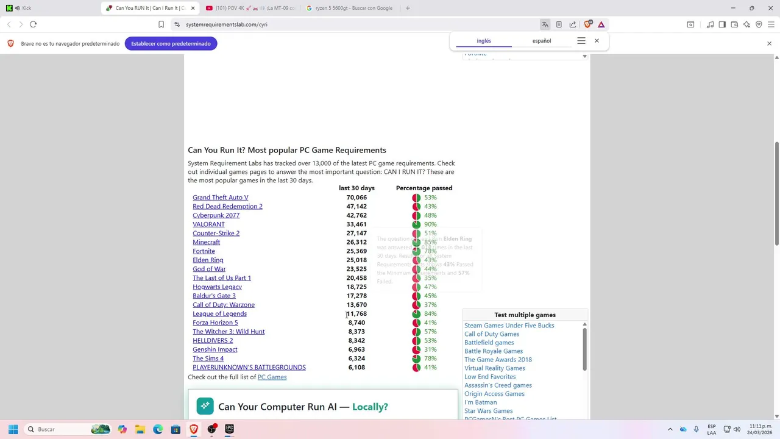Screen dimensions: 780x439
Task: Open Brave VPN shield icon
Action: pos(759,24)
